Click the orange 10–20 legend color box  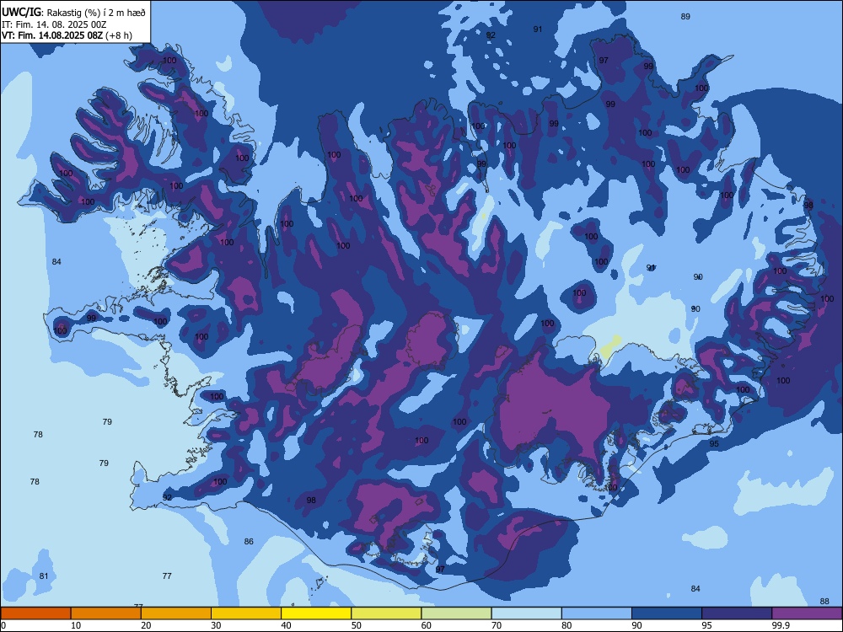tap(106, 613)
